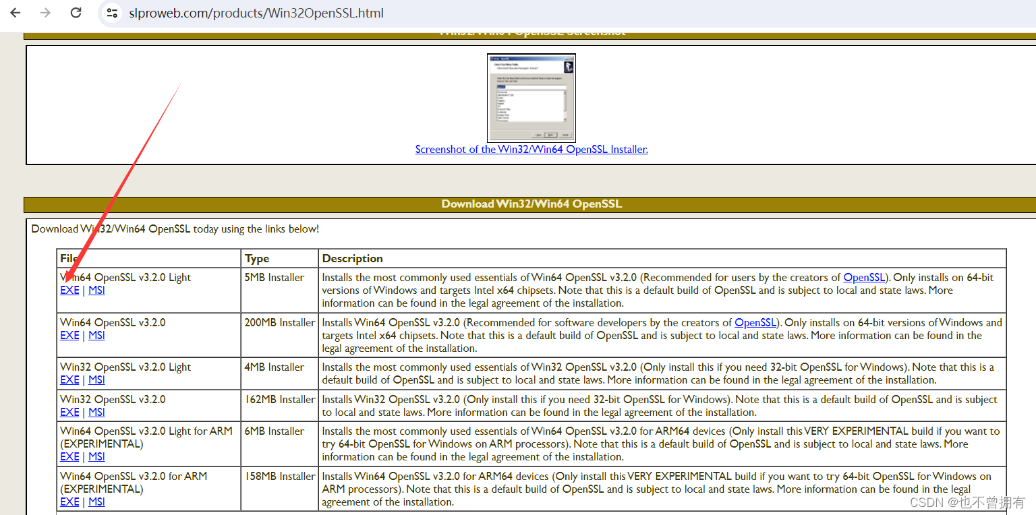Reload the current page
The width and height of the screenshot is (1036, 515).
tap(76, 12)
